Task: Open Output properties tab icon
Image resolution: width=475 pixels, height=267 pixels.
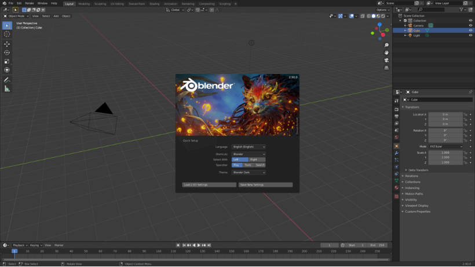Action: [397, 116]
